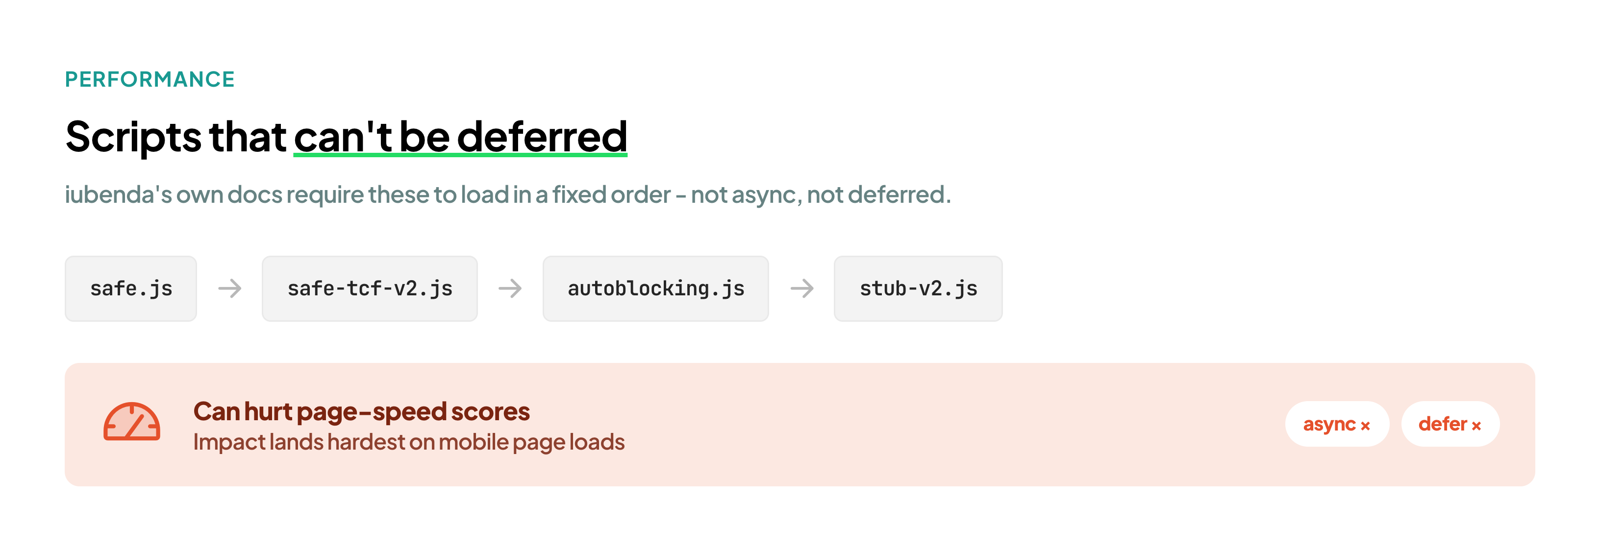This screenshot has height=551, width=1600.
Task: Click the async pill label
Action: (1329, 425)
